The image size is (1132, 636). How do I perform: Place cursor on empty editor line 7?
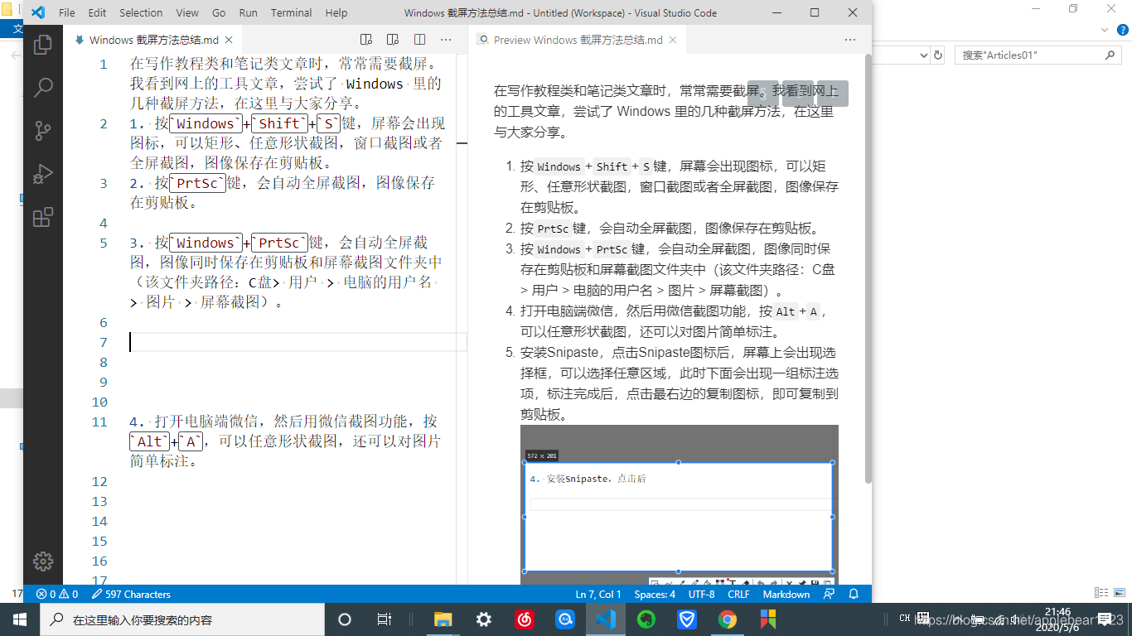click(x=298, y=342)
